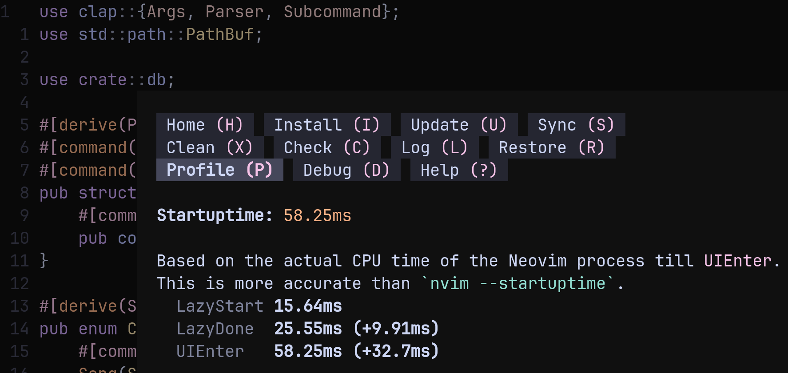
Task: Click the use crate::db line
Action: click(x=107, y=80)
